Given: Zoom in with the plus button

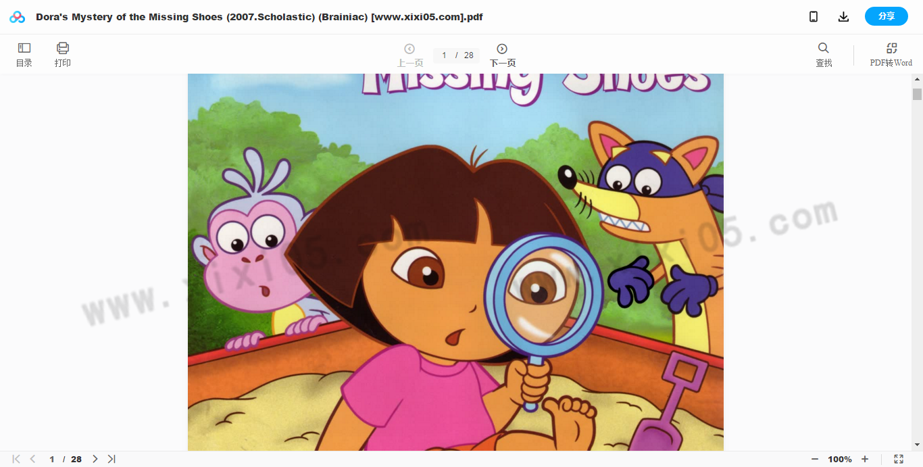Looking at the screenshot, I should point(865,459).
